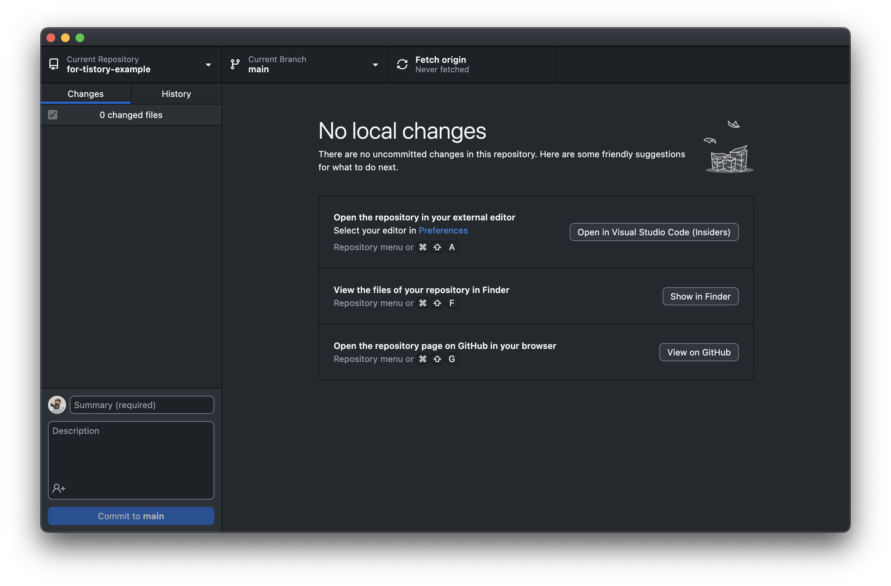The height and width of the screenshot is (586, 891).
Task: Expand the Current Repository dropdown arrow
Action: click(208, 65)
